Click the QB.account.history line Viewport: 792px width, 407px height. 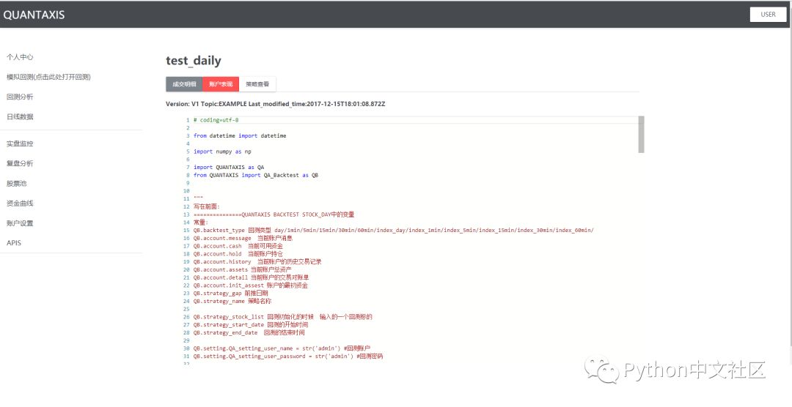point(257,262)
